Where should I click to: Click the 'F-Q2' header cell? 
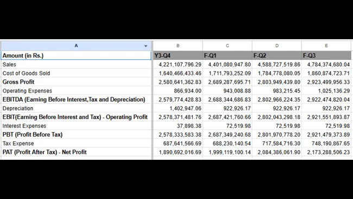pyautogui.click(x=277, y=55)
